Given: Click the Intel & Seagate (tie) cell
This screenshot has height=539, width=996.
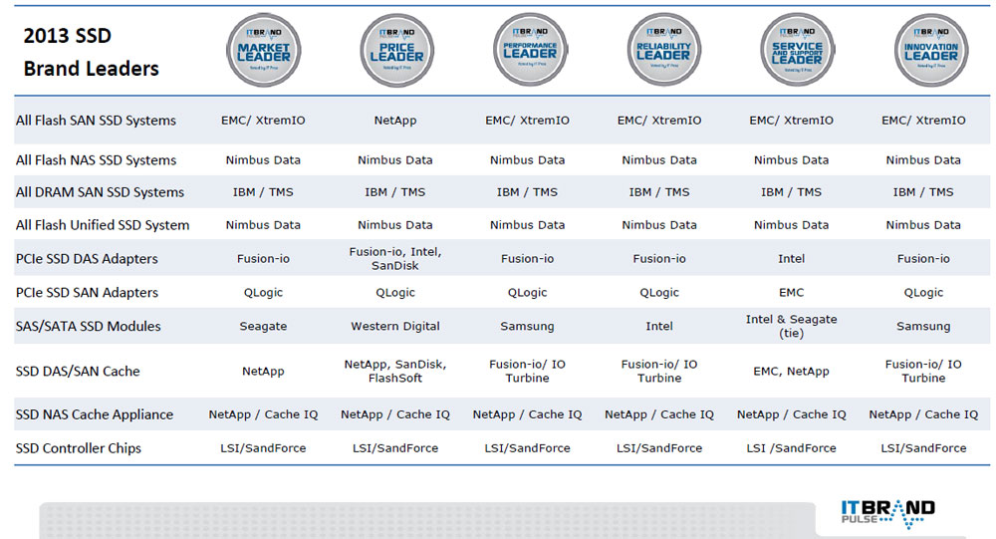Looking at the screenshot, I should [791, 326].
